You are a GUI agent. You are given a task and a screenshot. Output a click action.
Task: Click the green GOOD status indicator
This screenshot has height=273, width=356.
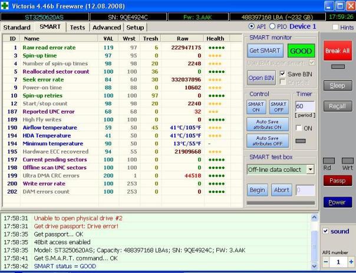[x=301, y=51]
